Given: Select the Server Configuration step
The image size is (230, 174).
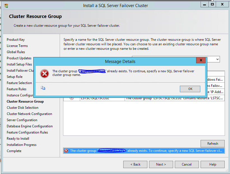Looking at the screenshot, I should 22,120.
